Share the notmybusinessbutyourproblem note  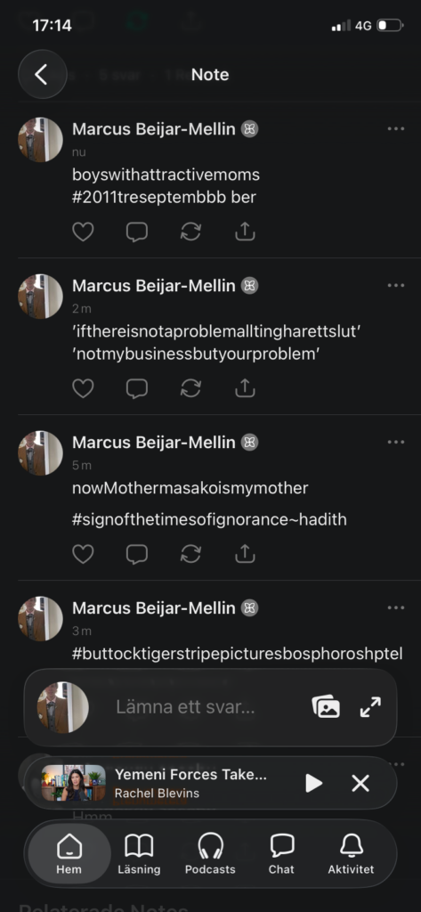pyautogui.click(x=245, y=388)
